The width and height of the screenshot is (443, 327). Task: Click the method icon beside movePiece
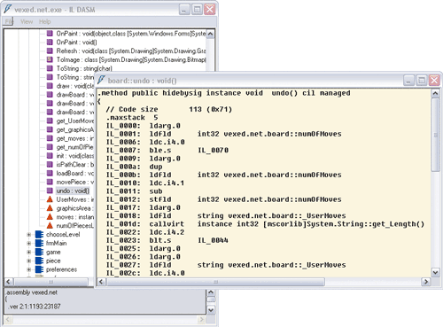pyautogui.click(x=50, y=182)
